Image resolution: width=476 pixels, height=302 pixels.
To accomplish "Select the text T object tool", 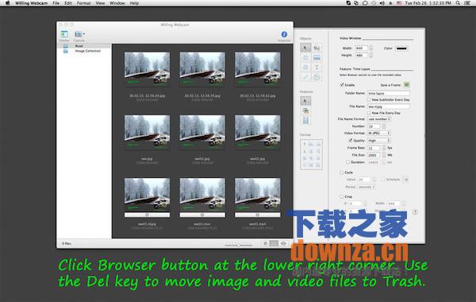I will point(317,68).
